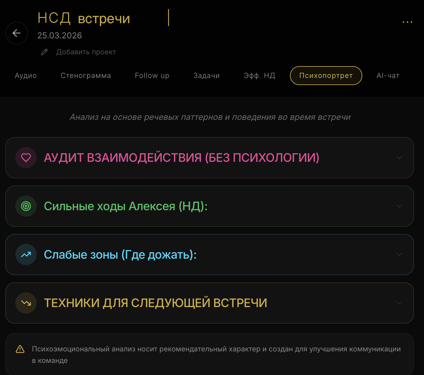Select the Follow up tab

tap(152, 76)
